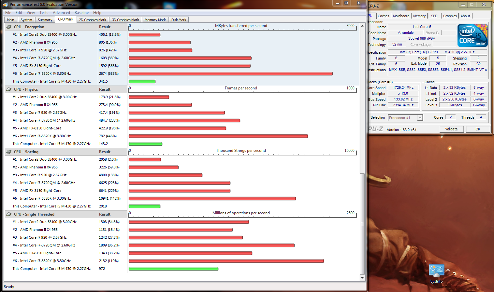Click the red i7-5820K bar in Physics chart

coord(218,136)
